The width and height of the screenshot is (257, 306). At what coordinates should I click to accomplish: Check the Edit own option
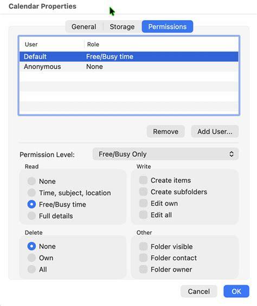143,203
